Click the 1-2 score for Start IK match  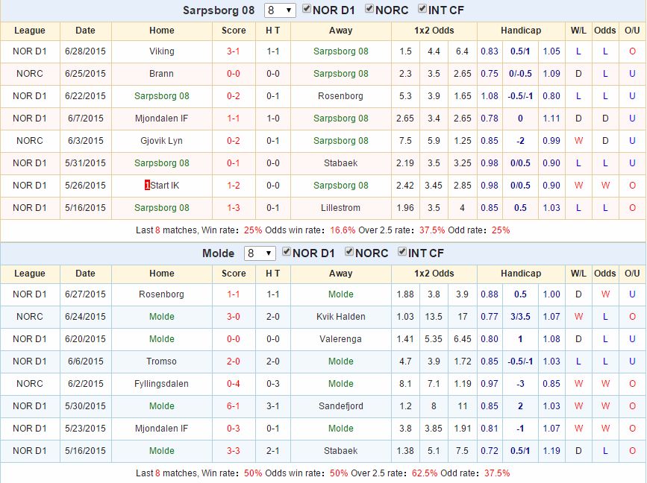click(233, 186)
